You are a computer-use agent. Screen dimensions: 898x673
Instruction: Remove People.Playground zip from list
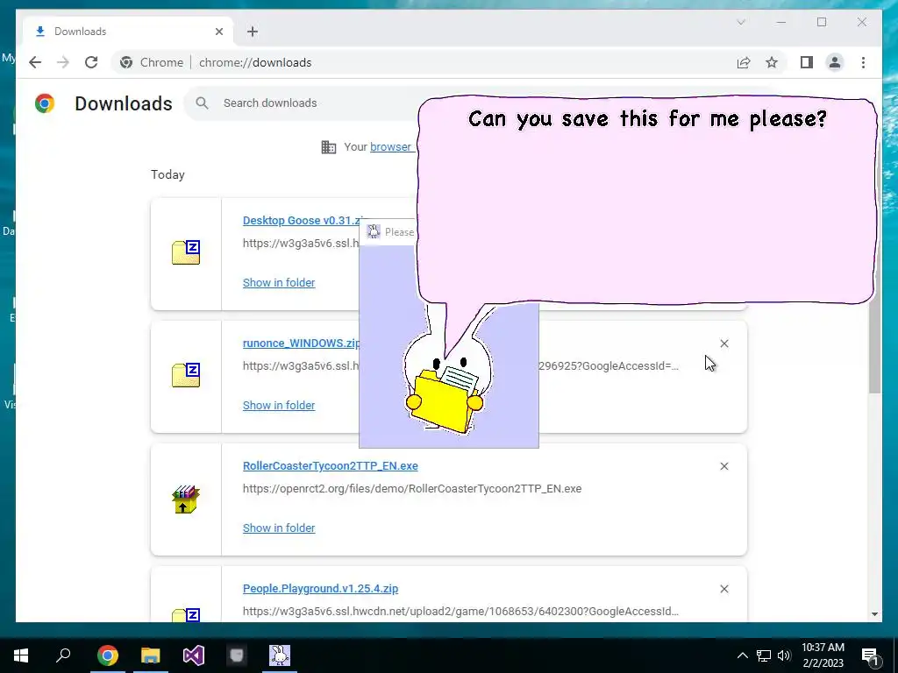724,589
